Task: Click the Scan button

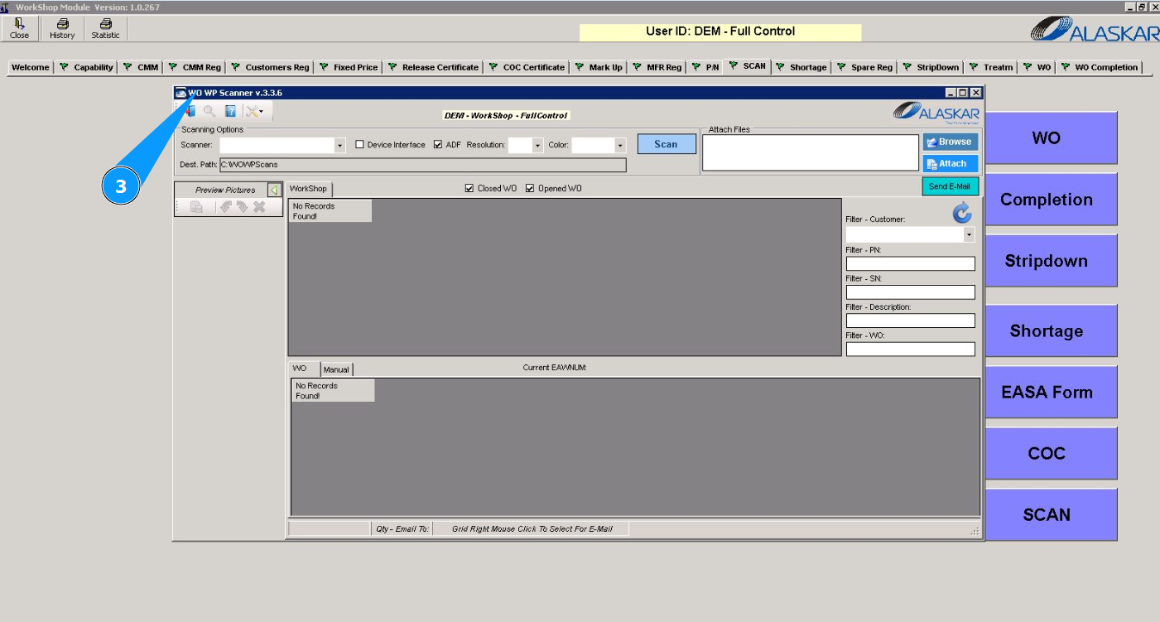Action: (667, 144)
